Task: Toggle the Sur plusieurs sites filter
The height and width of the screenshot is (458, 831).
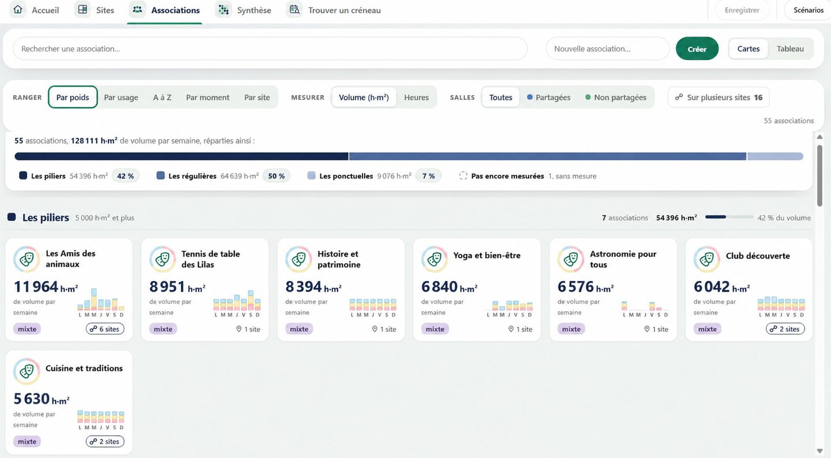Action: tap(718, 97)
